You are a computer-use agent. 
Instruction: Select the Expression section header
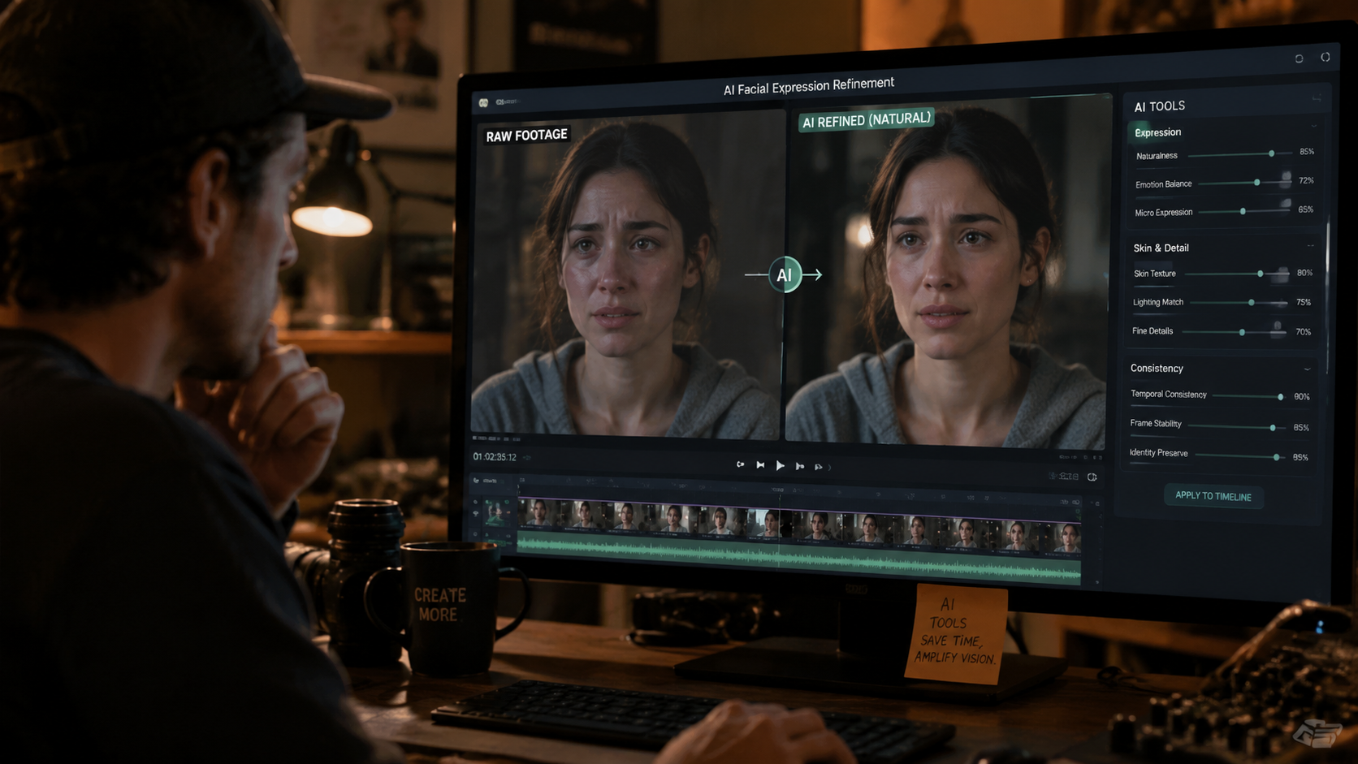pyautogui.click(x=1157, y=132)
